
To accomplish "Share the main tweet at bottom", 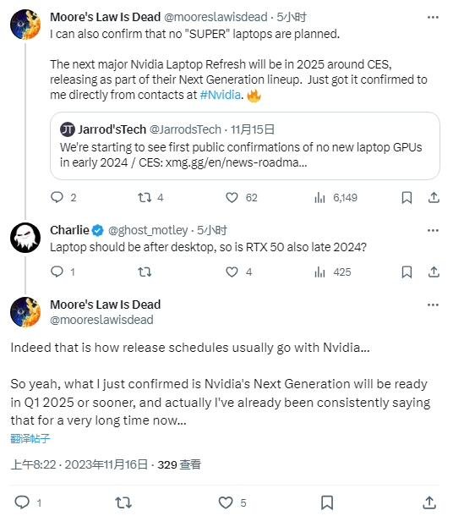I will click(x=429, y=502).
